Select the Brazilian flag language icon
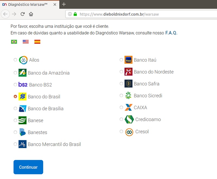This screenshot has height=179, width=217. click(14, 42)
